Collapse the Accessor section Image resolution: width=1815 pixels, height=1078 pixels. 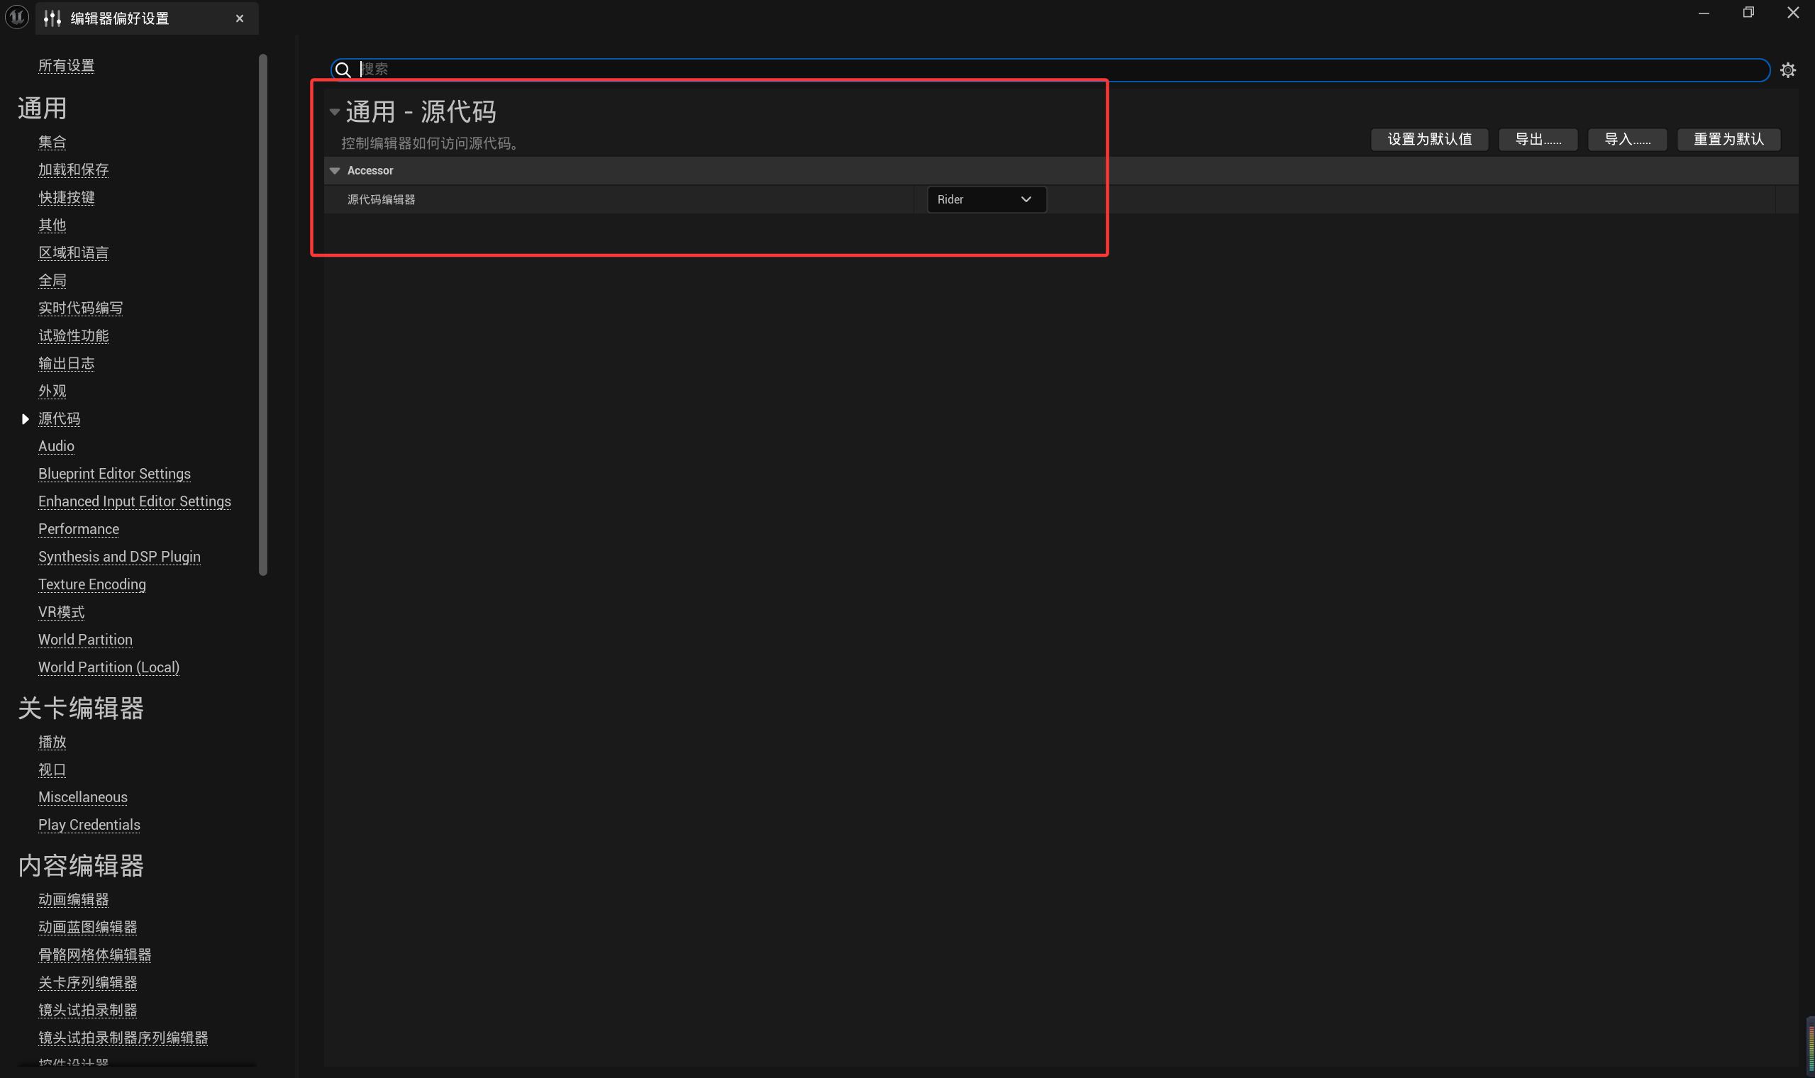335,171
